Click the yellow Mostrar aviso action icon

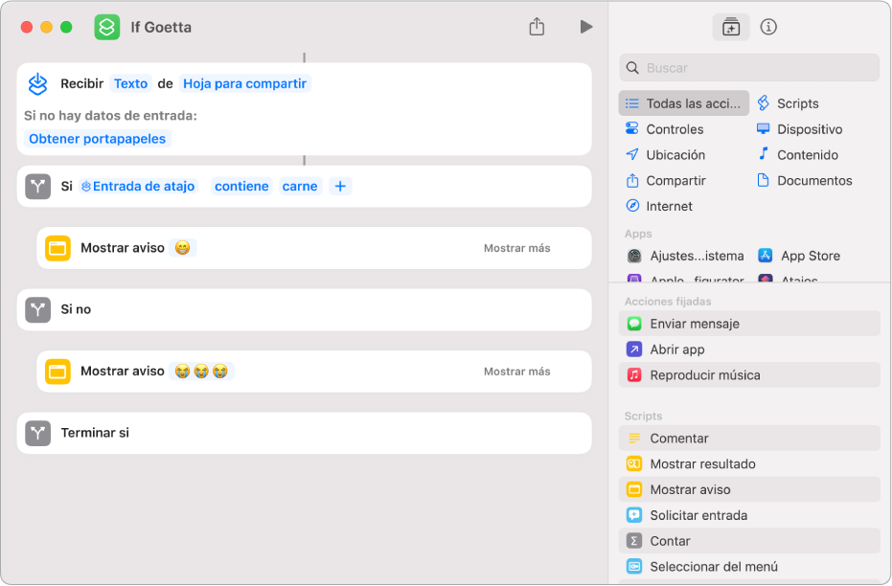[x=58, y=248]
